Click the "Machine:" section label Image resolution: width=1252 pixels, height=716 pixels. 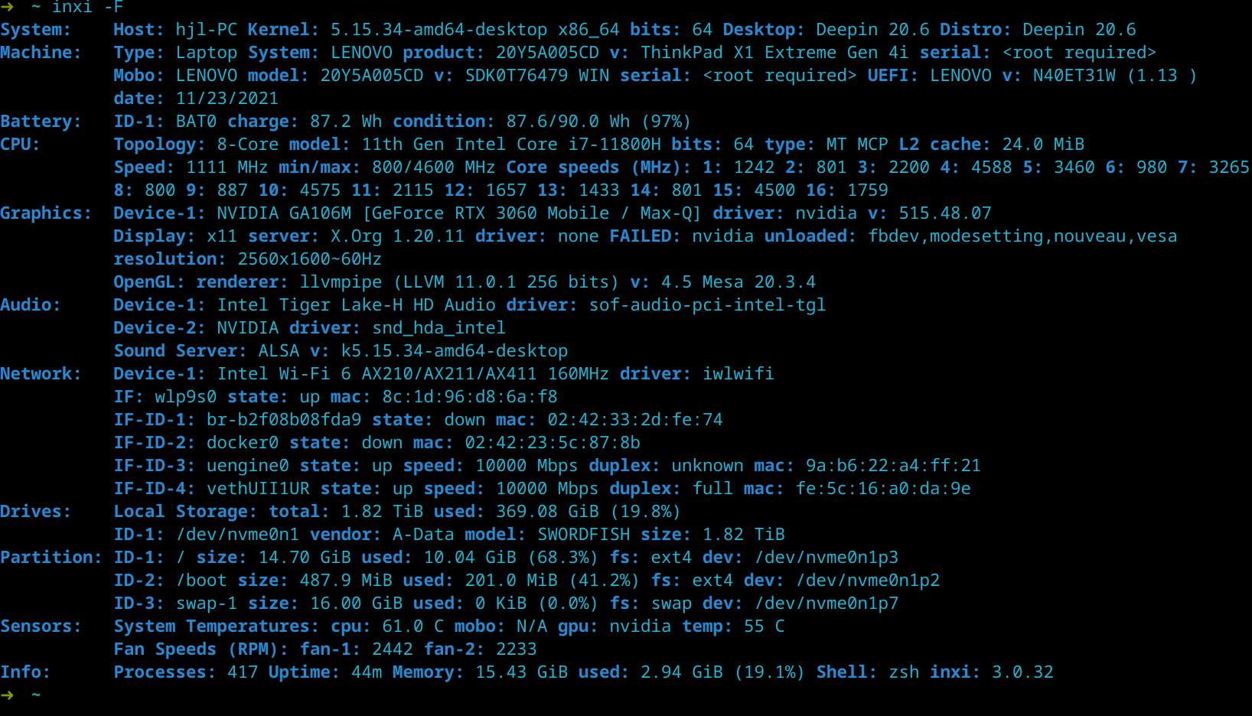[x=41, y=53]
